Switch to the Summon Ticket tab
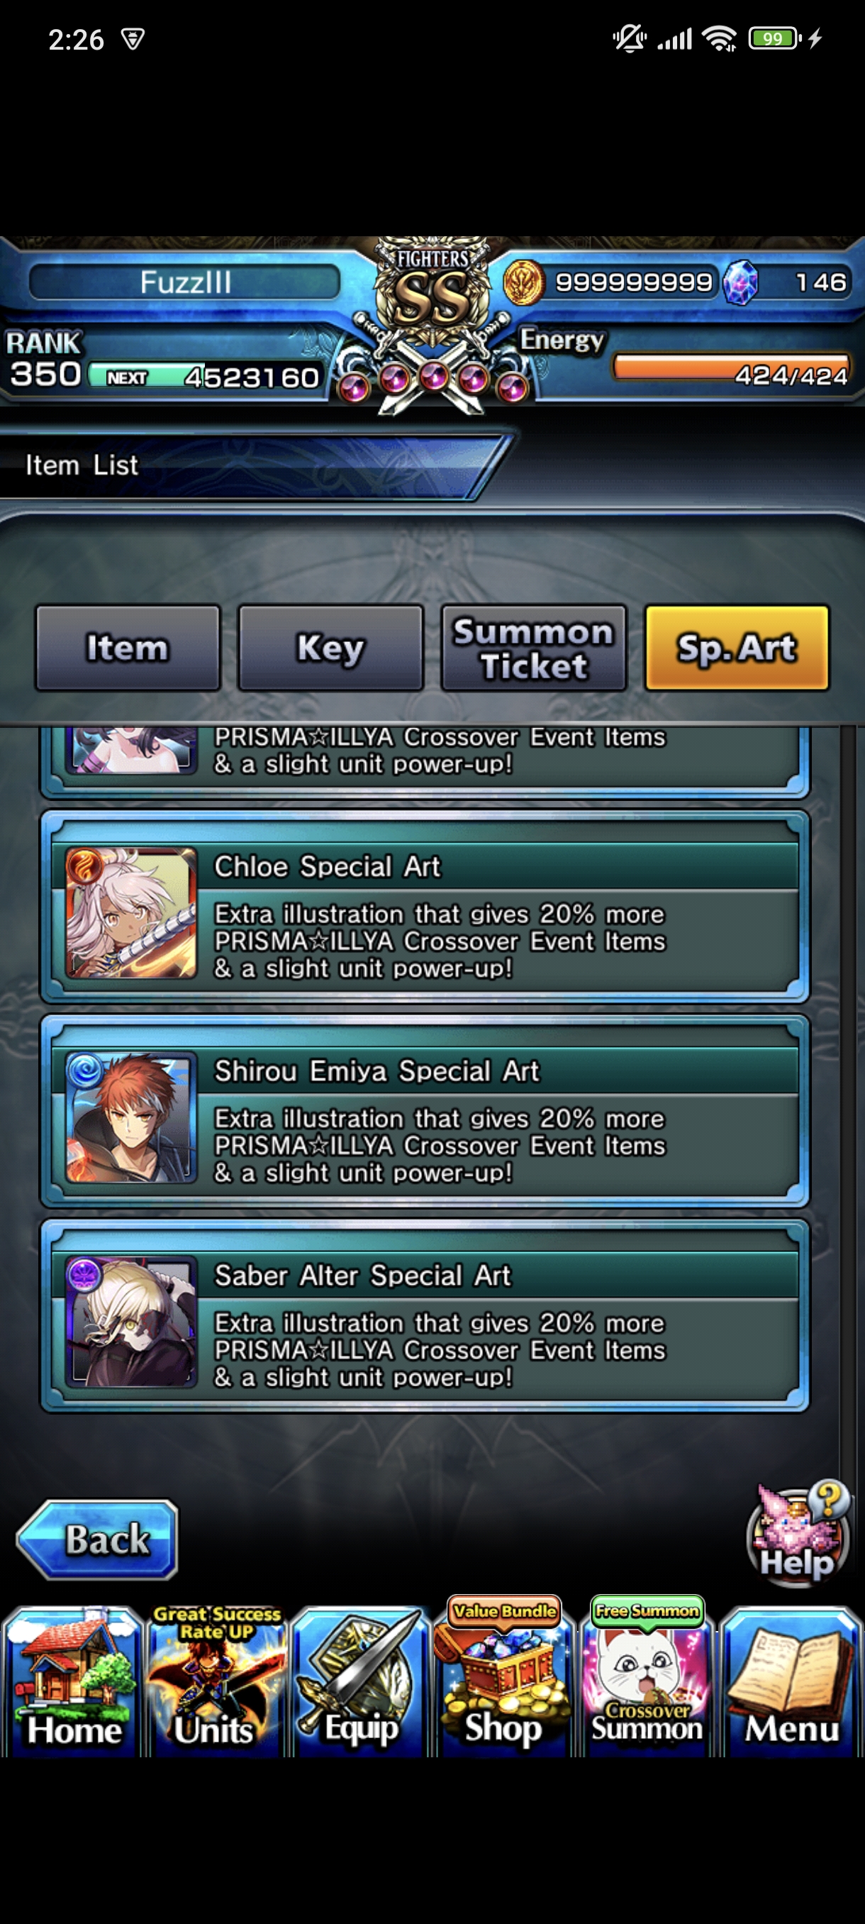 tap(534, 648)
